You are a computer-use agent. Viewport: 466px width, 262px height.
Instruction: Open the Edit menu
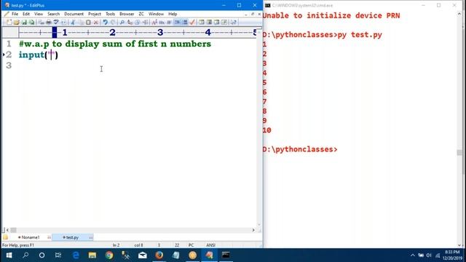[26, 14]
